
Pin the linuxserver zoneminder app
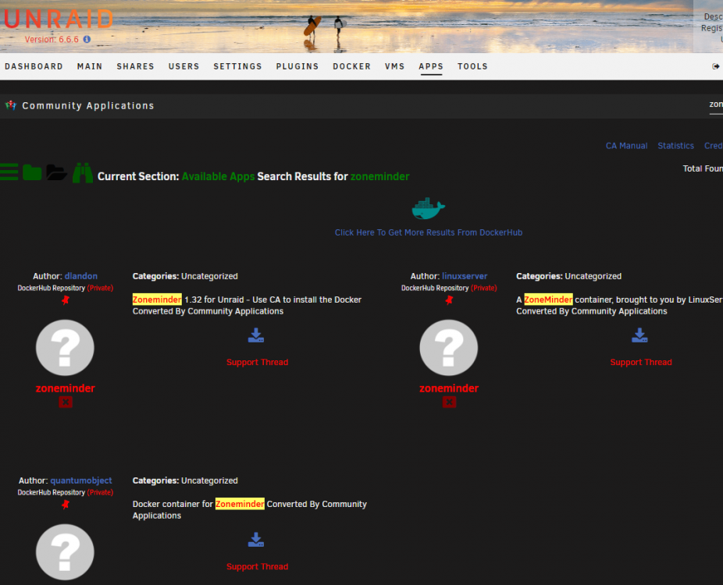[x=449, y=300]
